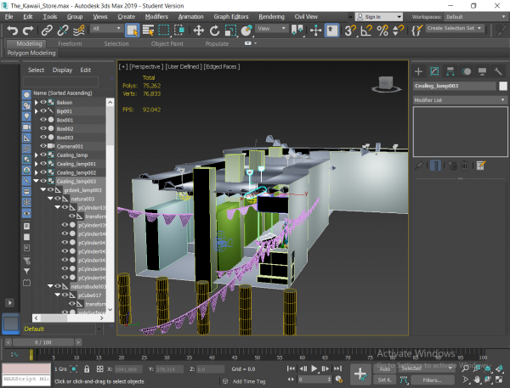The height and width of the screenshot is (388, 510).
Task: Switch to the Freeform ribbon tab
Action: coord(71,43)
